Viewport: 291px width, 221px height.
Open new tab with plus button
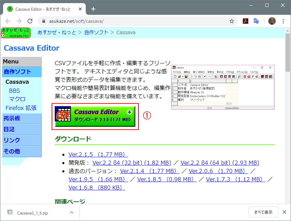point(93,9)
